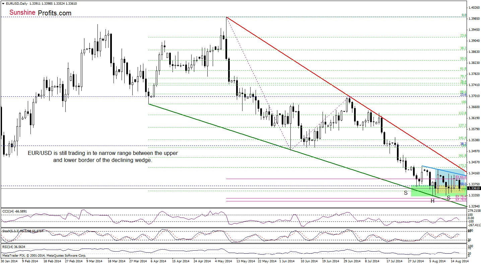Click the H head label
Image resolution: width=481 pixels, height=264 pixels.
[x=432, y=201]
